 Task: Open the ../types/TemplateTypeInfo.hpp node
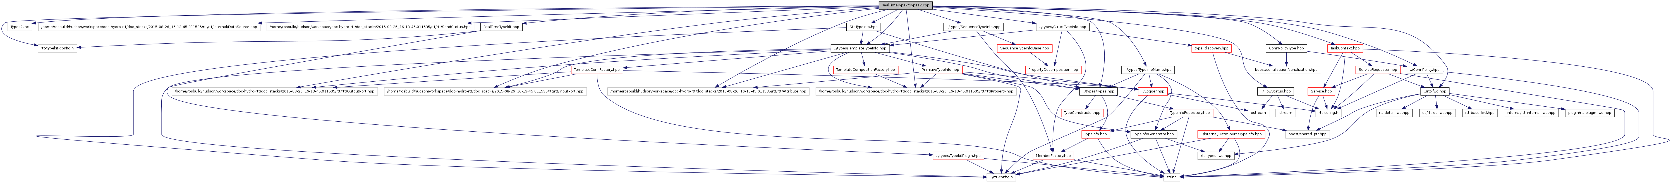[859, 48]
